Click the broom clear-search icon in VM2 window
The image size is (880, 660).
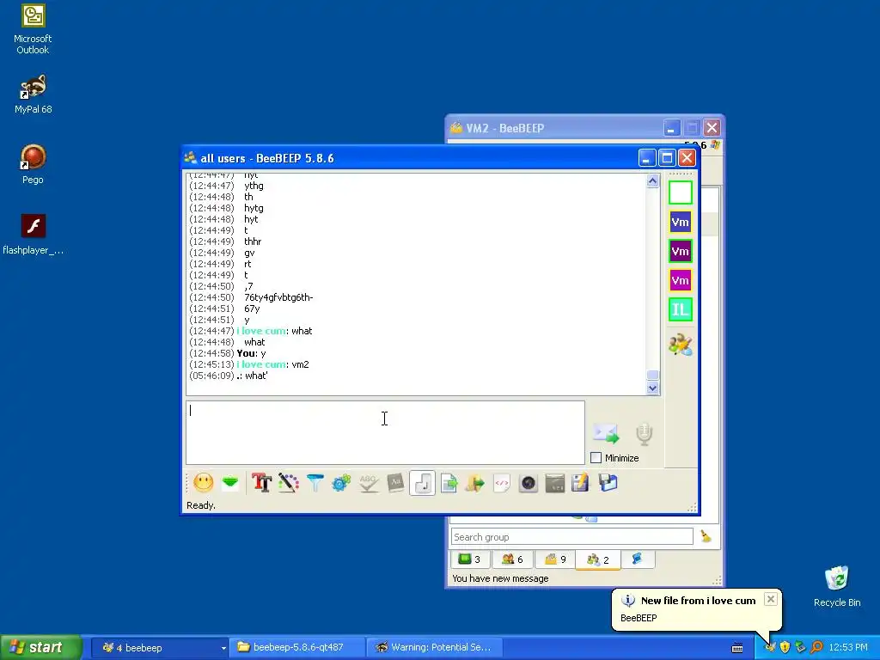706,536
